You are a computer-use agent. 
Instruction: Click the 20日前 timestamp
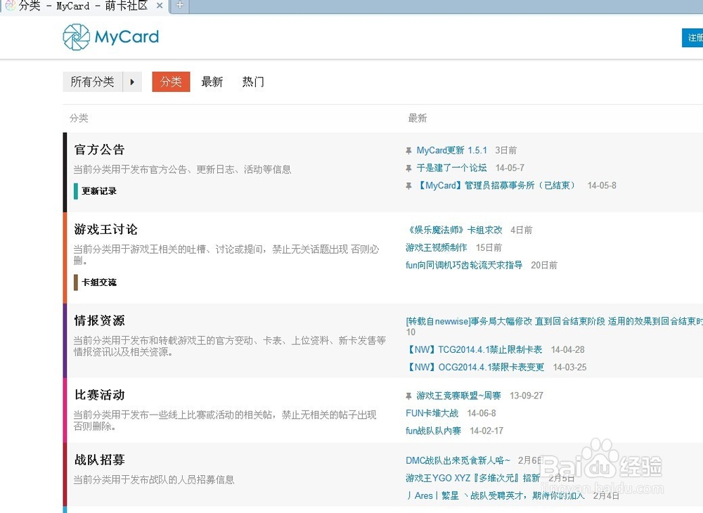click(x=544, y=265)
